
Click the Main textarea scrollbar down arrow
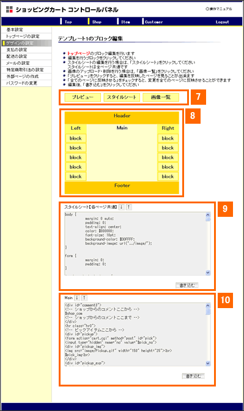[x=208, y=363]
